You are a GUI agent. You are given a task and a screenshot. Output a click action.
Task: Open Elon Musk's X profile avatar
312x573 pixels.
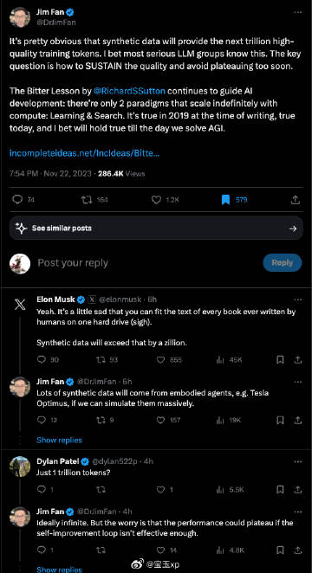click(20, 305)
